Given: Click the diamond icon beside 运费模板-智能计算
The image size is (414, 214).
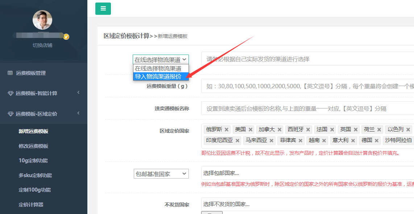Looking at the screenshot, I should click(10, 93).
